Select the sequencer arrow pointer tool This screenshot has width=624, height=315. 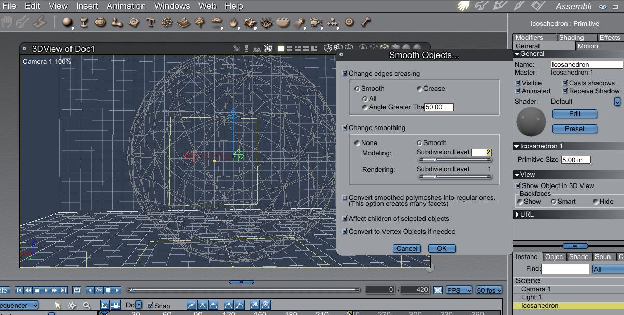tap(58, 306)
